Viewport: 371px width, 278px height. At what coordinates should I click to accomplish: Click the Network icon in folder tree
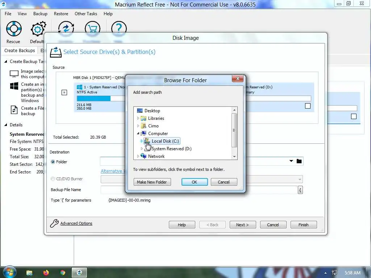tap(143, 156)
